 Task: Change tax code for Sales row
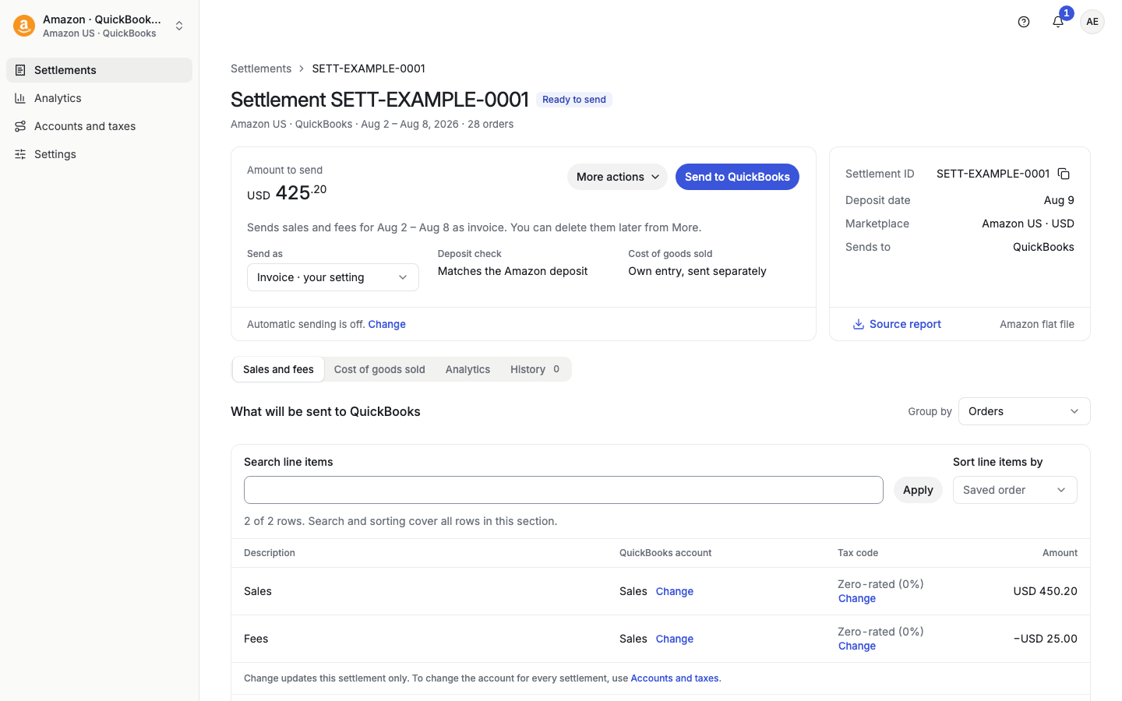pos(857,598)
